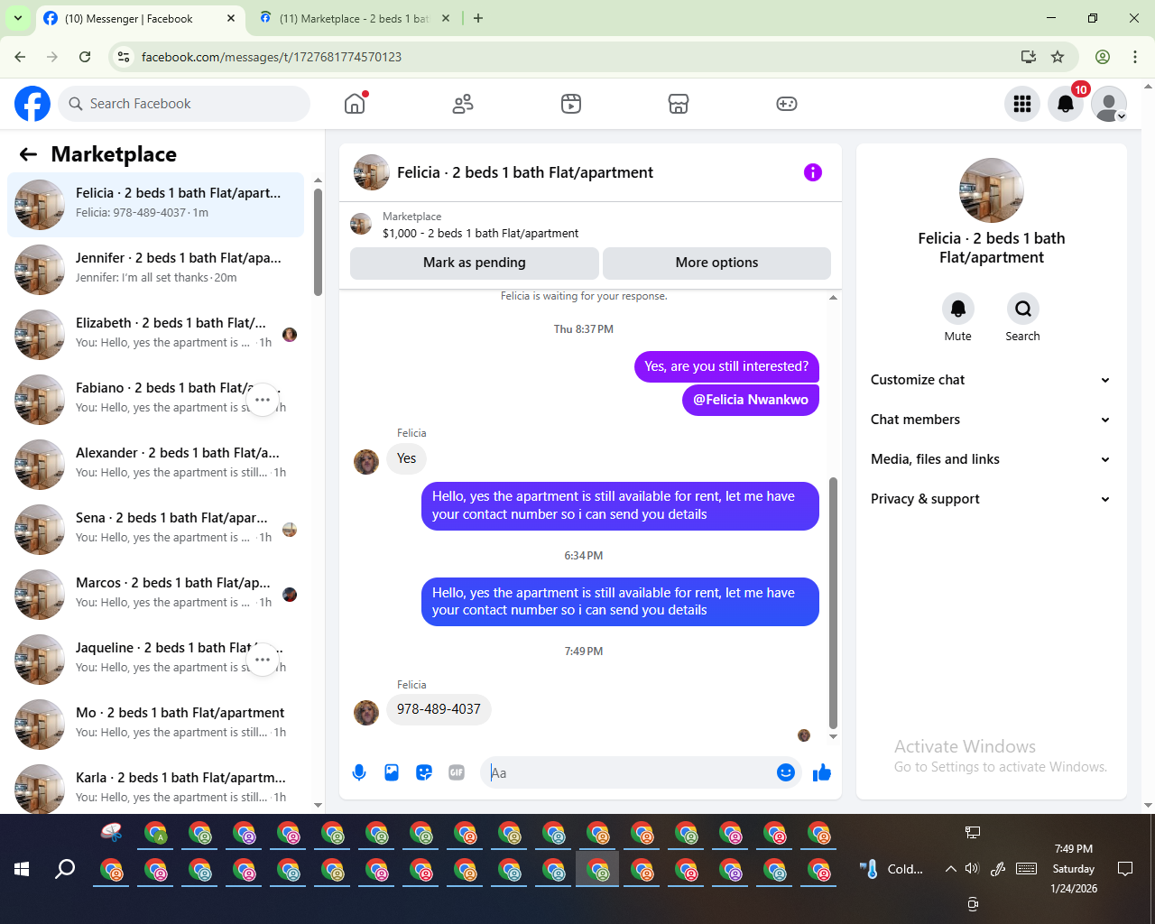The width and height of the screenshot is (1155, 924).
Task: Open the notifications bell with badge
Action: [1066, 104]
